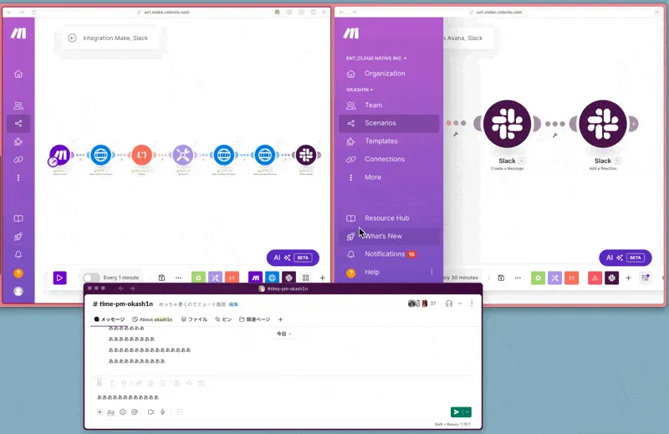Click the orange Text parser icon in left Make toolbar
669x434 pixels.
click(232, 278)
